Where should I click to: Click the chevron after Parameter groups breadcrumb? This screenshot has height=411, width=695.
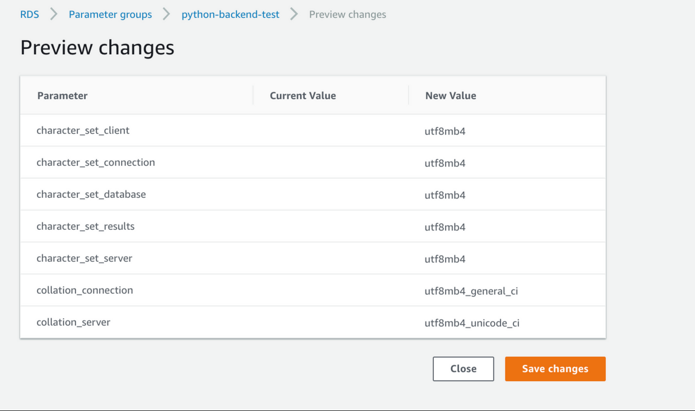167,15
